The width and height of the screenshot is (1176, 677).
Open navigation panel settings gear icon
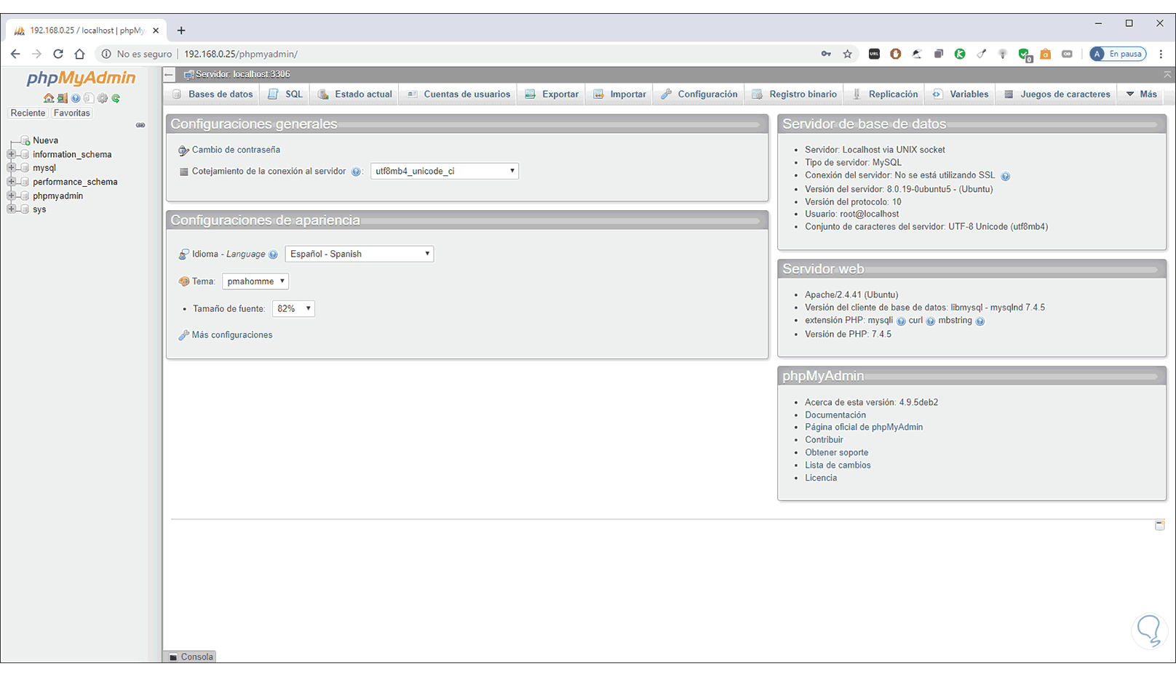coord(103,98)
